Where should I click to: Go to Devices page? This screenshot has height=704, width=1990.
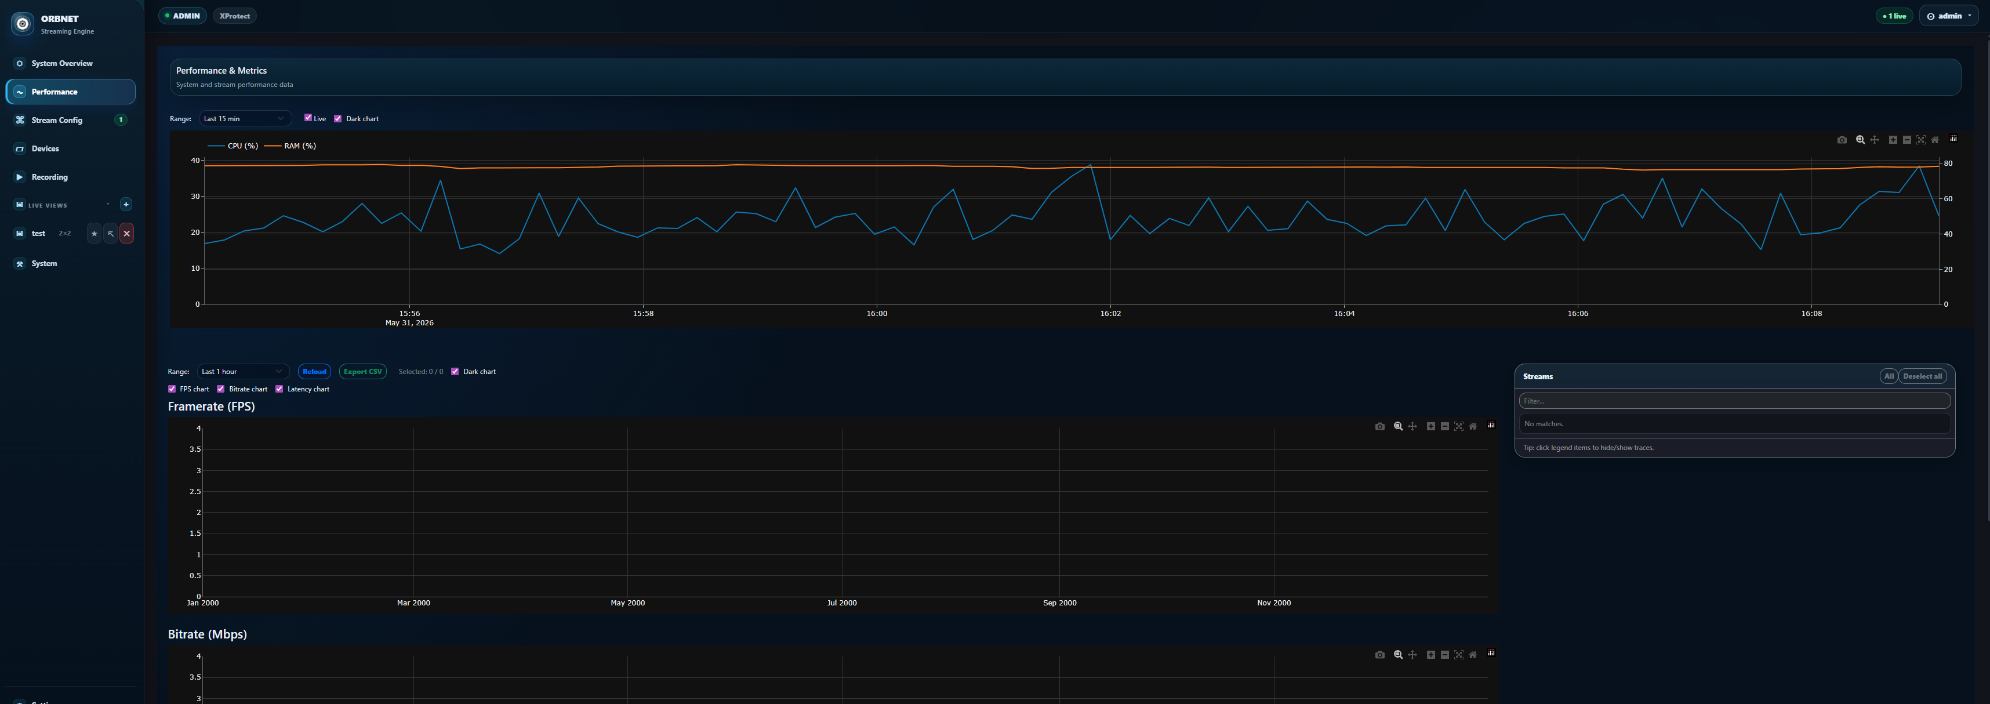70,148
